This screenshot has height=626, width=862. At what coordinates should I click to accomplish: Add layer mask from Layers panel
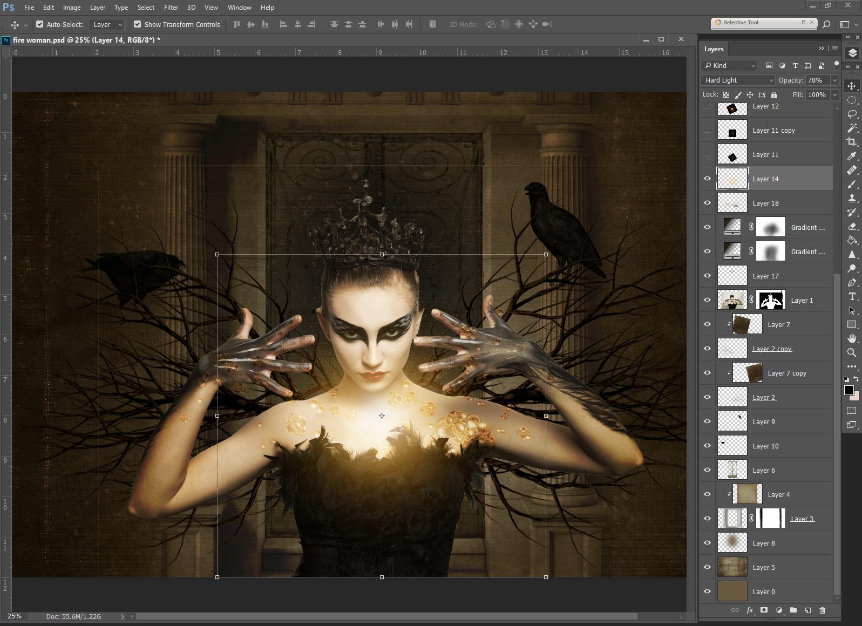click(x=764, y=610)
